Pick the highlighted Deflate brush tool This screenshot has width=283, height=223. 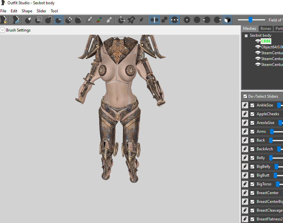(x=58, y=20)
